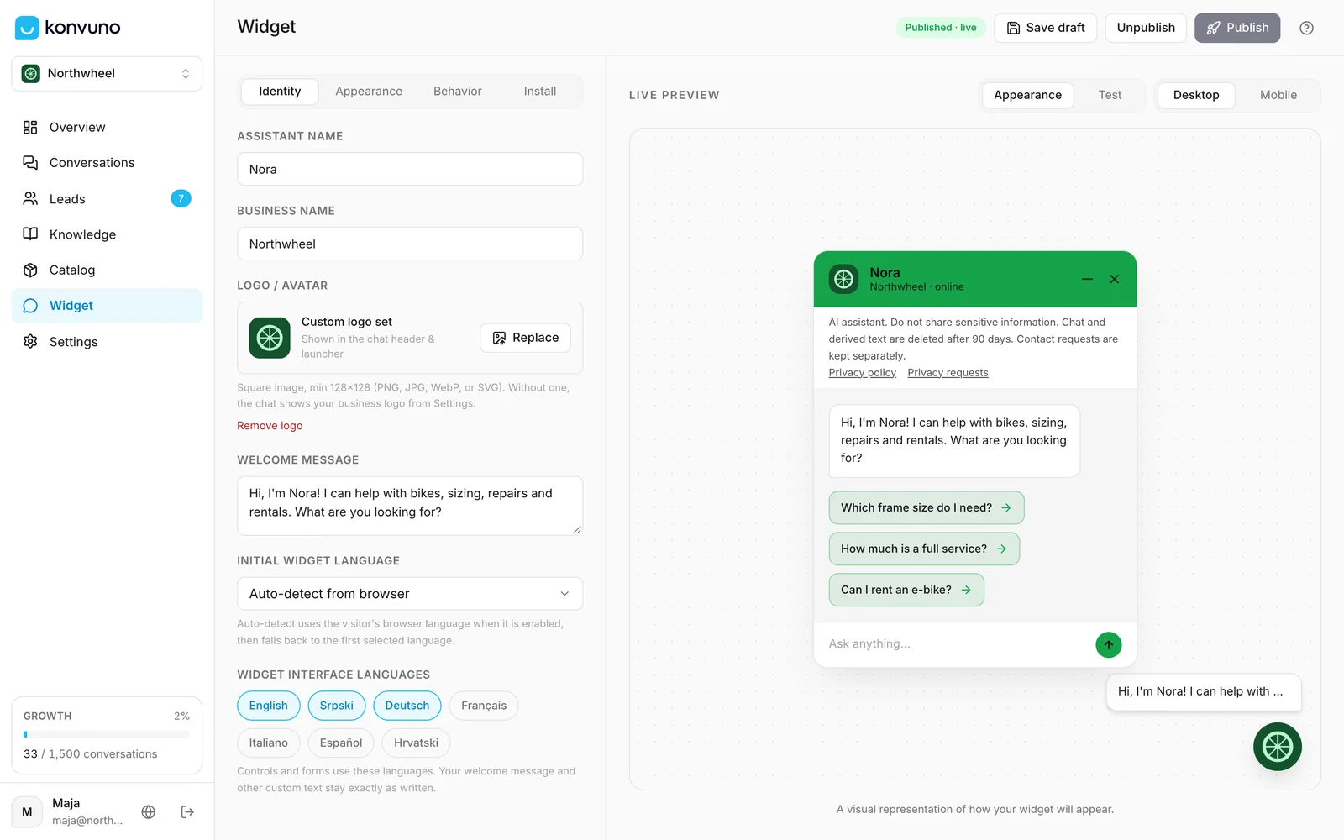This screenshot has width=1344, height=840.
Task: Enable the Hrvatski language chip
Action: coord(416,743)
